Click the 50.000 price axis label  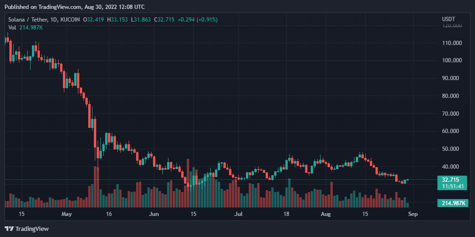click(x=452, y=149)
